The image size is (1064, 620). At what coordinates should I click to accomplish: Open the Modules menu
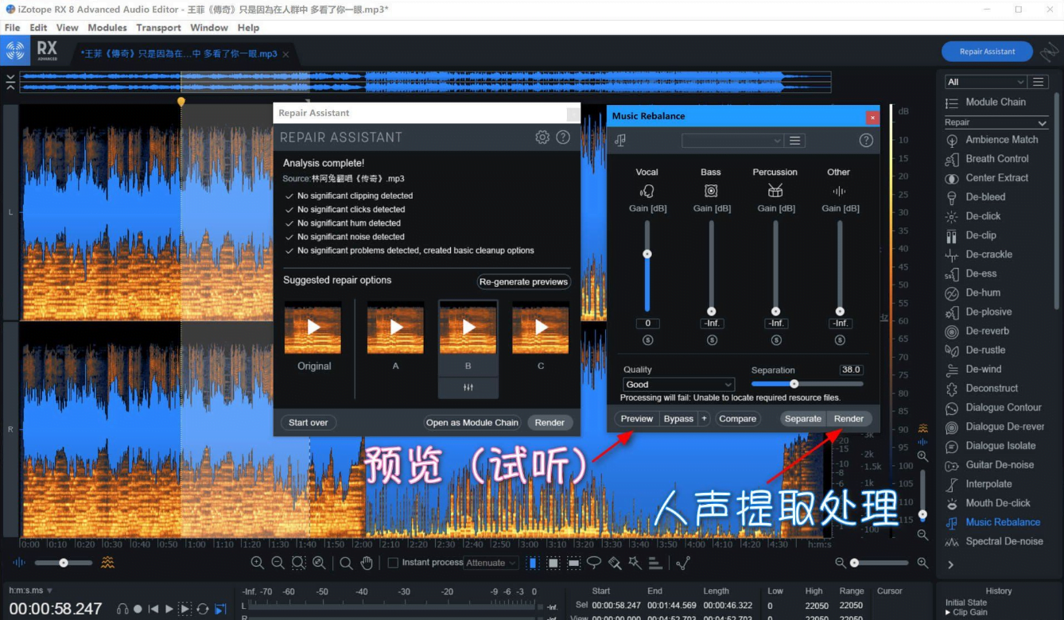(107, 27)
